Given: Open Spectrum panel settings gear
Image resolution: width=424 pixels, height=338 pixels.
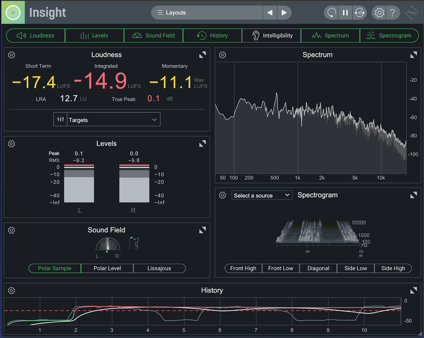Looking at the screenshot, I should 223,55.
